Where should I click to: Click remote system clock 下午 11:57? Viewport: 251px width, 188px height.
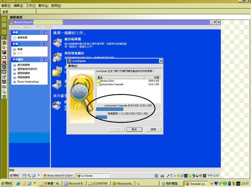(213, 176)
